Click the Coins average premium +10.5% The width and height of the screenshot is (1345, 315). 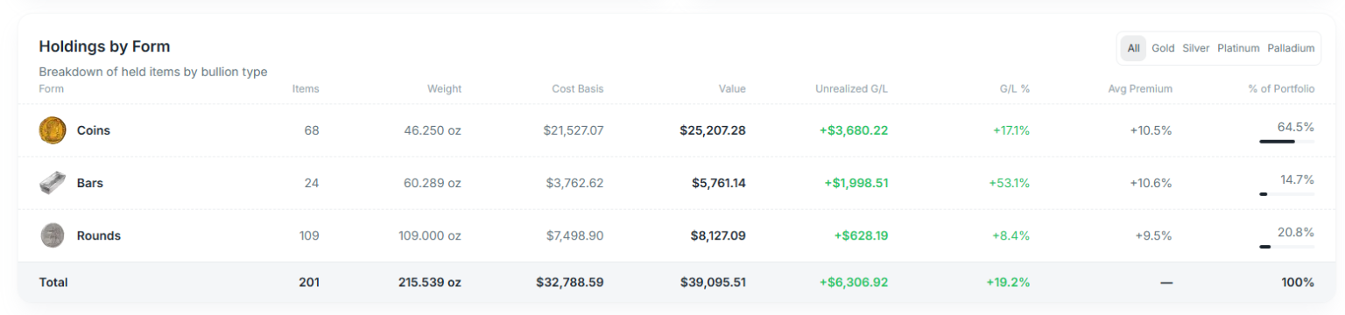click(1151, 130)
